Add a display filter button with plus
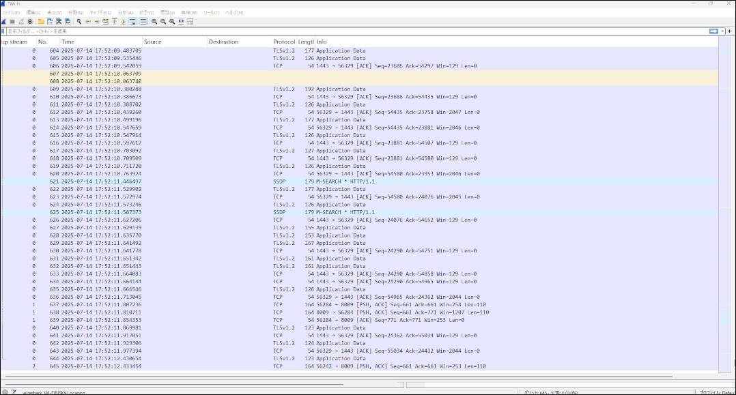The height and width of the screenshot is (395, 736). pos(729,31)
